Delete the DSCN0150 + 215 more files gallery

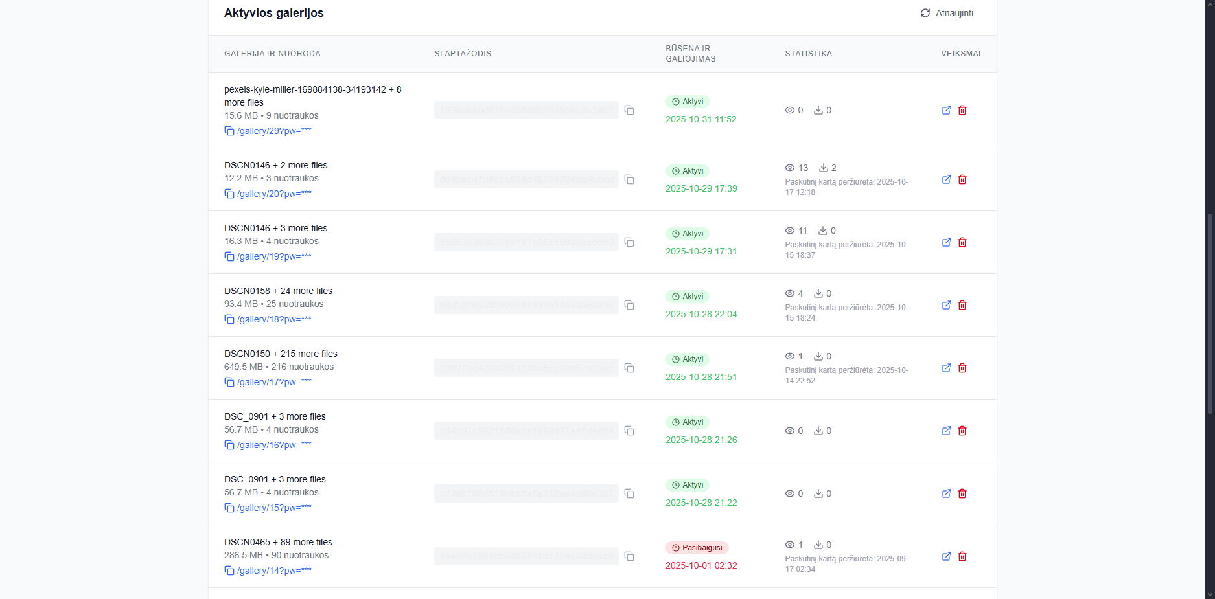pyautogui.click(x=962, y=367)
